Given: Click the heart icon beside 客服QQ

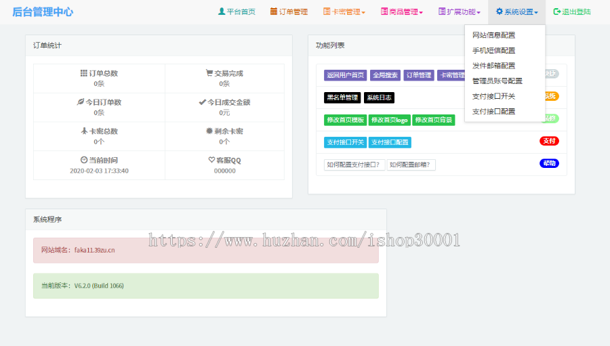Looking at the screenshot, I should [211, 160].
